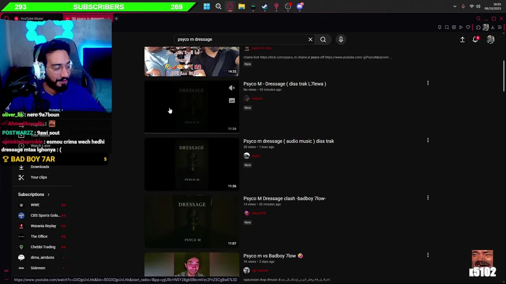The width and height of the screenshot is (506, 284).
Task: Click thumbnail of 11:07 Dressage clash video
Action: [192, 221]
